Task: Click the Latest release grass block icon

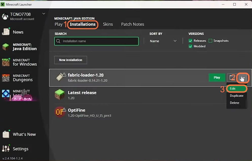Action: point(60,94)
